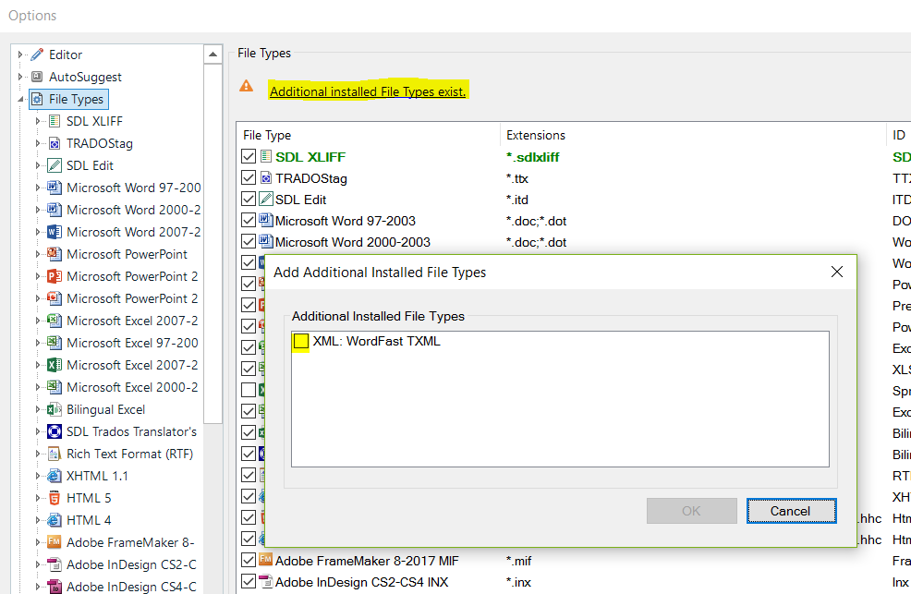This screenshot has width=911, height=594.
Task: Uncheck the SDL Edit file type checkbox
Action: click(x=249, y=200)
